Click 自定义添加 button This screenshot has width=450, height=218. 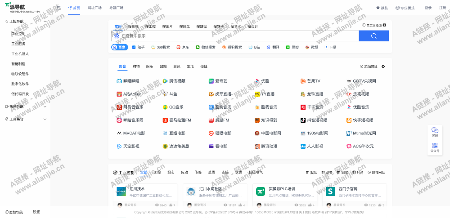pyautogui.click(x=372, y=25)
